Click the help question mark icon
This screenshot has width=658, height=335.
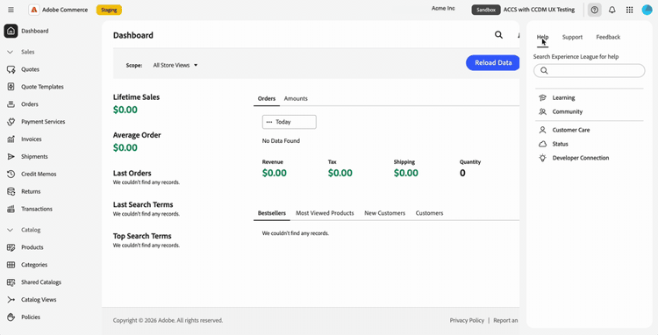(x=594, y=10)
